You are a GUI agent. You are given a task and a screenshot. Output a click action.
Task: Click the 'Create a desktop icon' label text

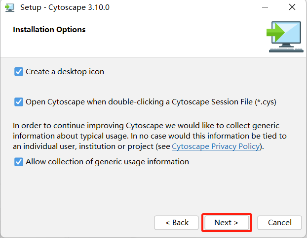tap(65, 72)
